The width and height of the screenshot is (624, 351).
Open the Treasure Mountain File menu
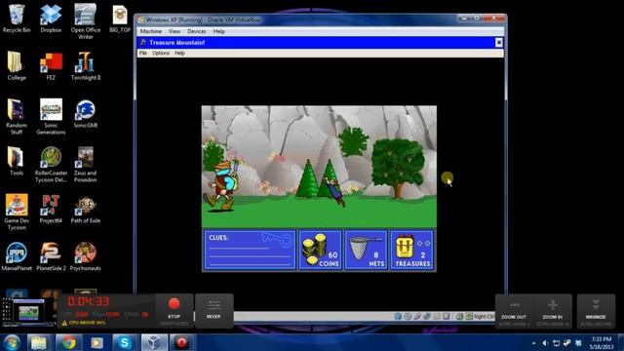(143, 53)
